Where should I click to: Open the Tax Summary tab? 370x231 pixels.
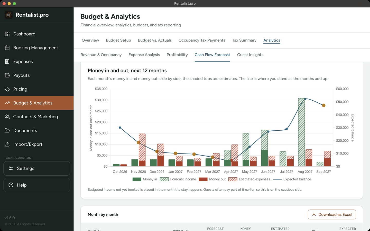coord(244,40)
